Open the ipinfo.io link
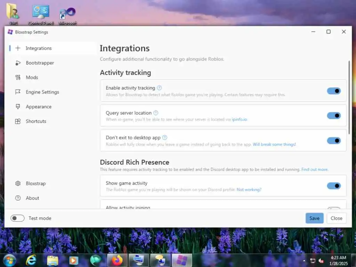 [x=239, y=120]
